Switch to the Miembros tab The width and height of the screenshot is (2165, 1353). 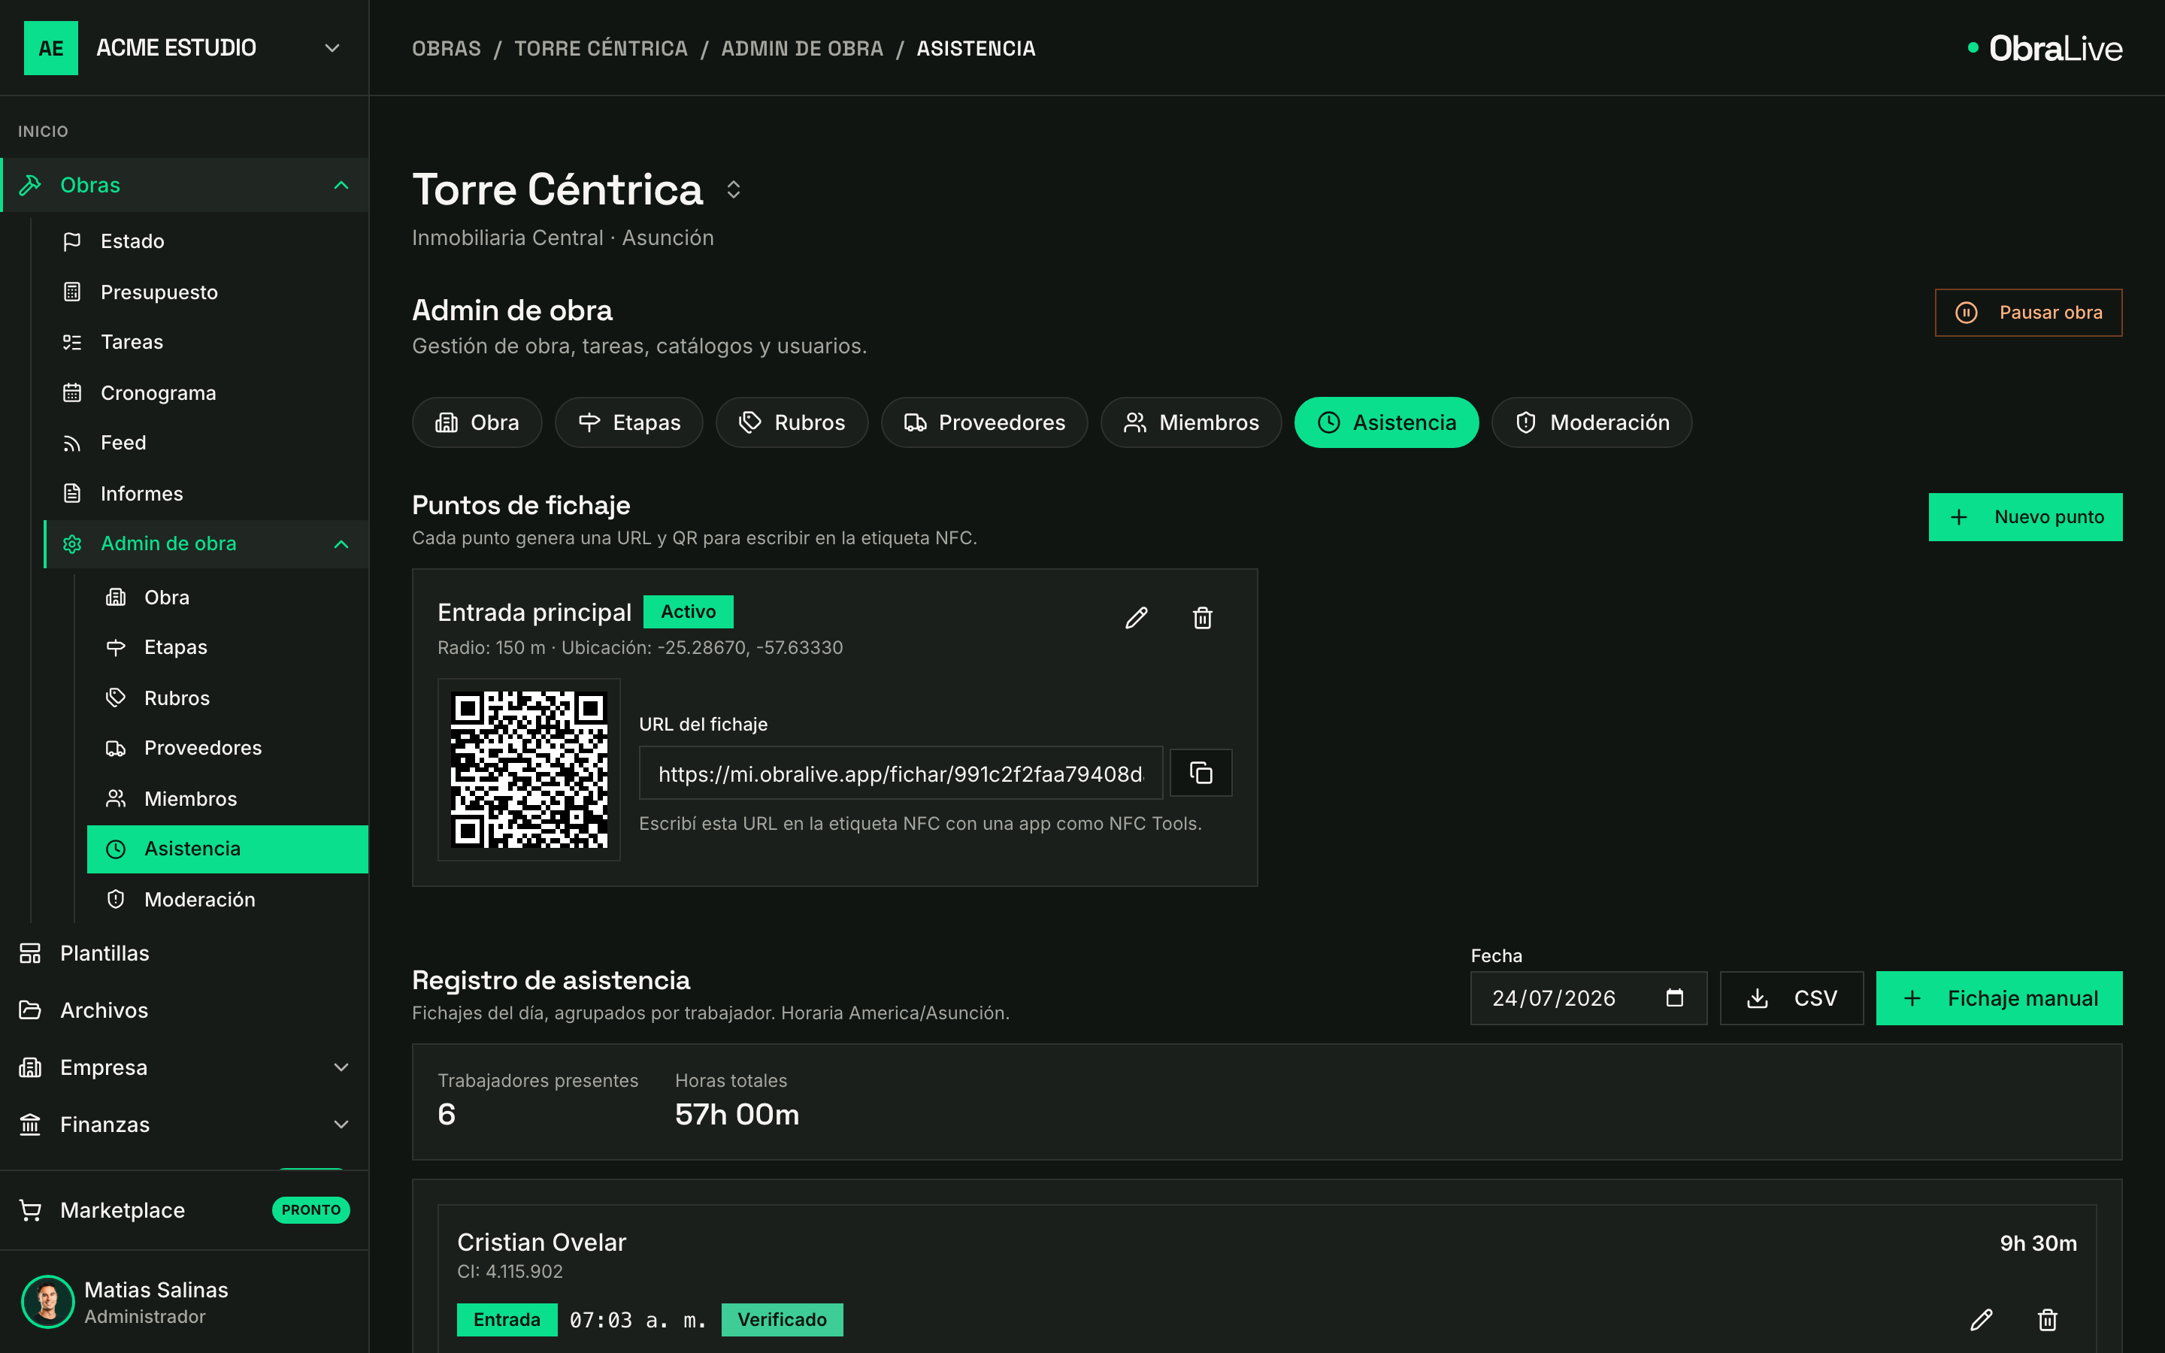tap(1191, 422)
